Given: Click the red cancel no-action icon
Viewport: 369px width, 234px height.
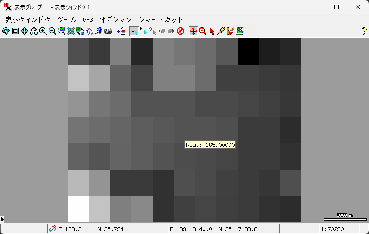Looking at the screenshot, I should 180,31.
